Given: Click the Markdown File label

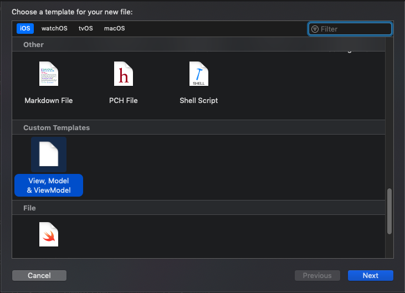Looking at the screenshot, I should tap(49, 100).
